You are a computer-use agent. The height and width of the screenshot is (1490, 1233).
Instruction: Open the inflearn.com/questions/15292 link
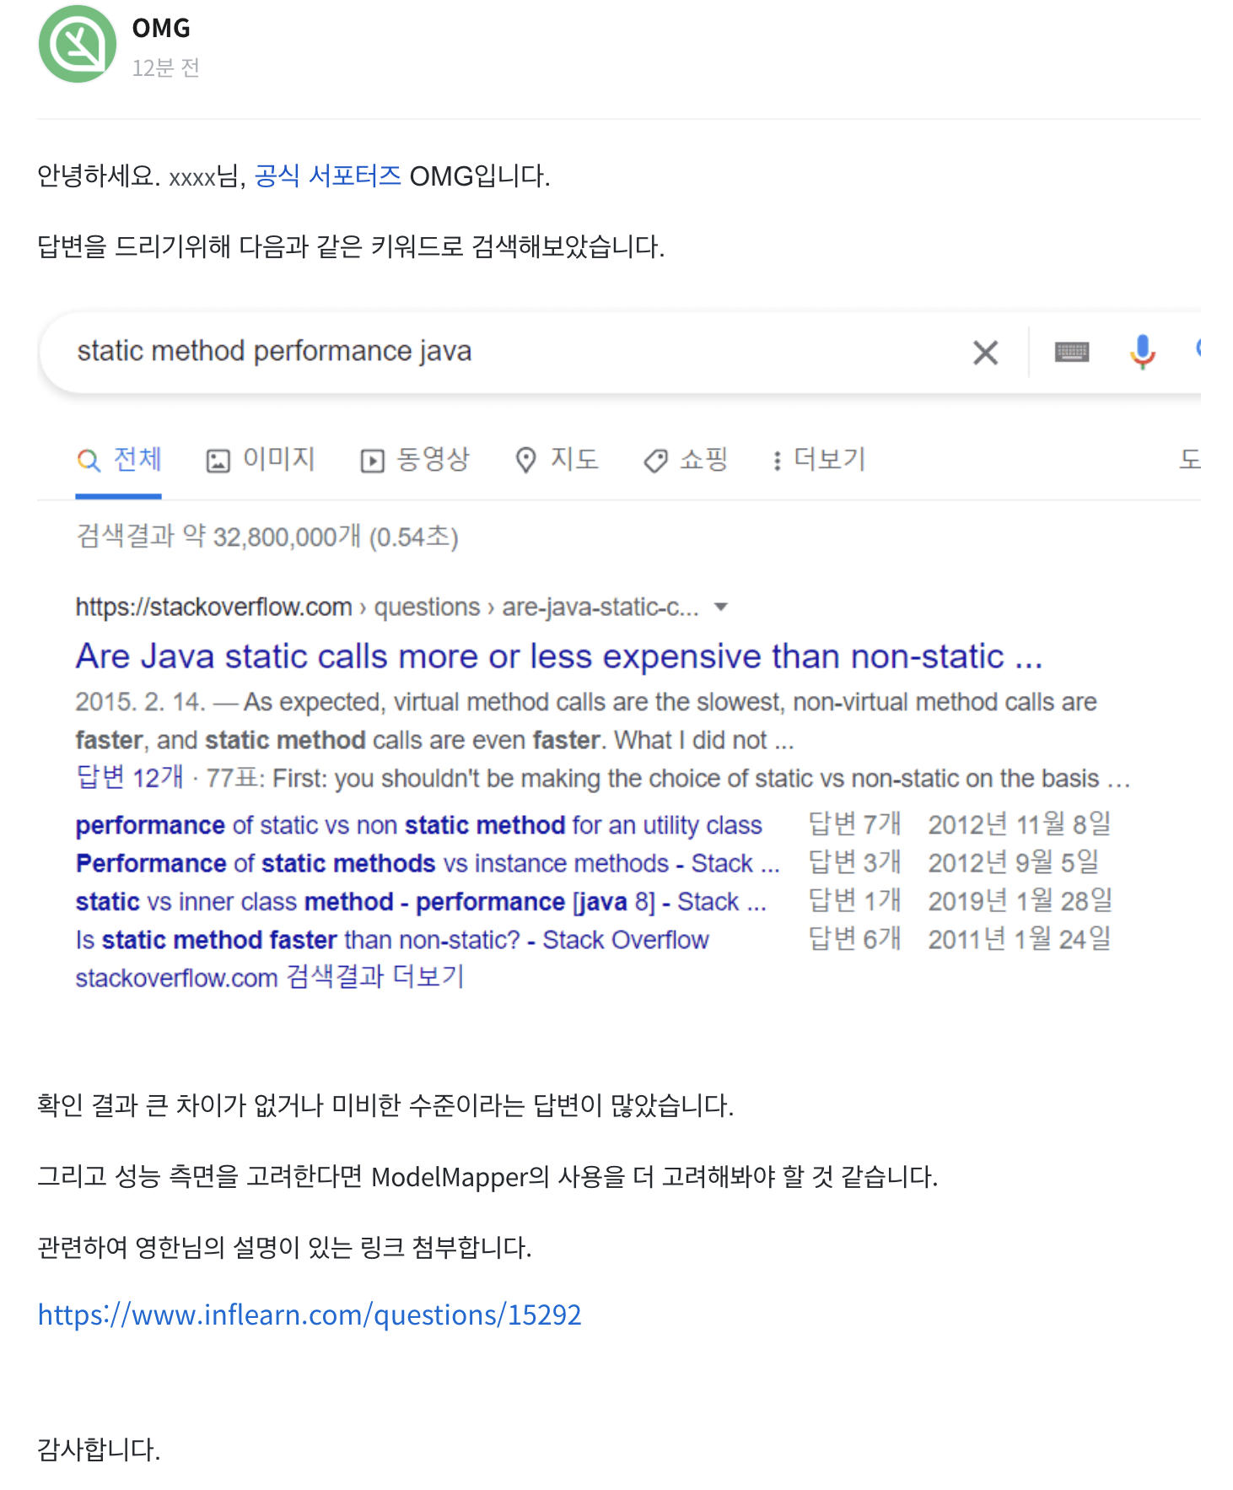310,1315
